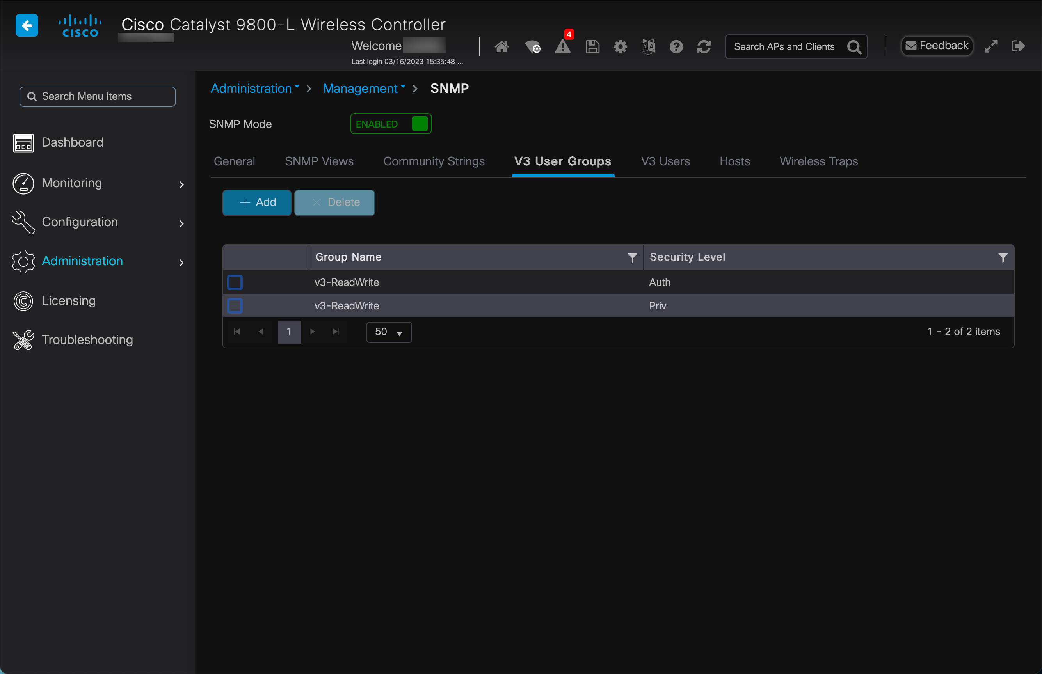The width and height of the screenshot is (1042, 674).
Task: Open the wireless settings icon in the header
Action: [x=532, y=46]
